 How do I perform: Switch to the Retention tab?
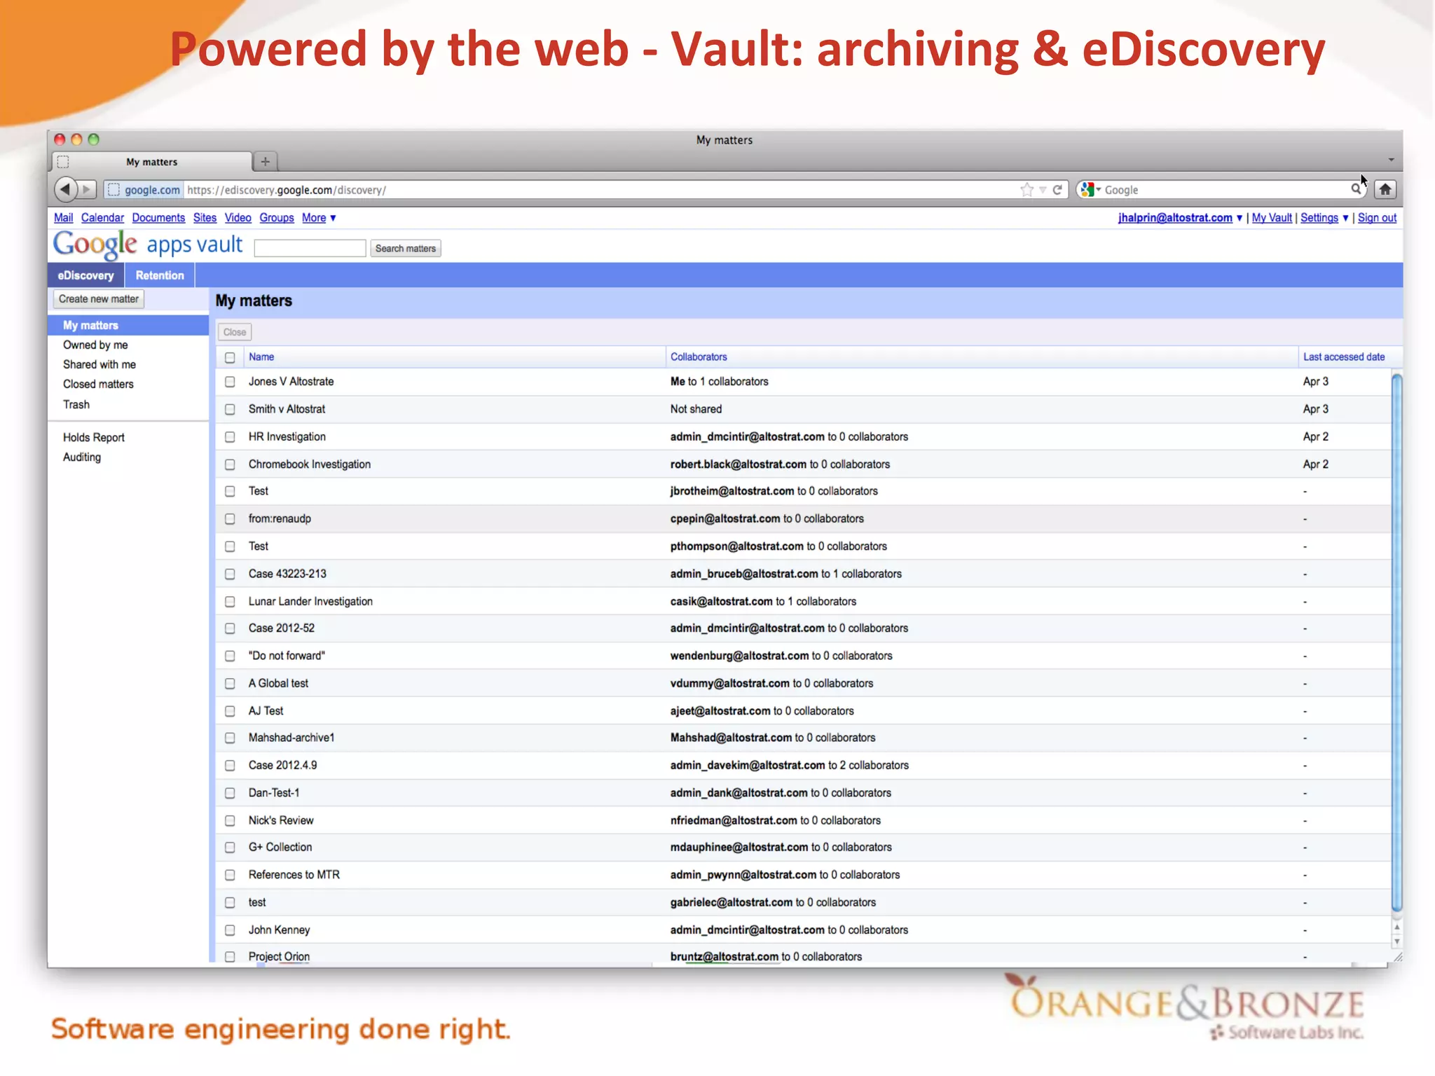[x=160, y=275]
